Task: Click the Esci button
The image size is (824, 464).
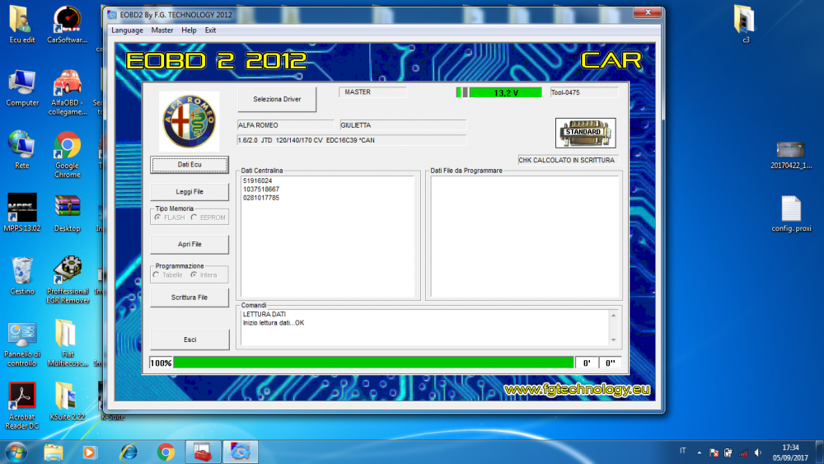Action: pos(190,340)
